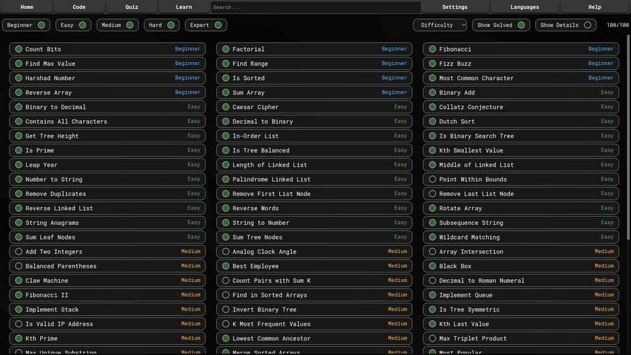Click the unsolved circle beside Max Triplet Product
This screenshot has width=631, height=355.
[x=432, y=338]
